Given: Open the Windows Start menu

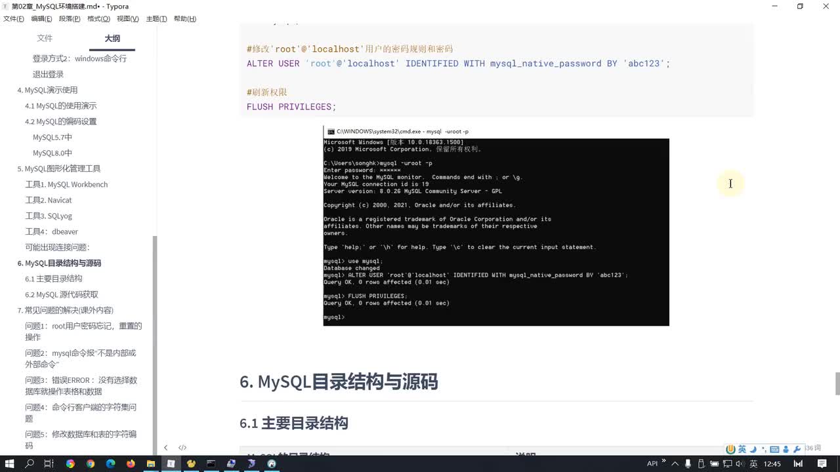Looking at the screenshot, I should (x=10, y=463).
